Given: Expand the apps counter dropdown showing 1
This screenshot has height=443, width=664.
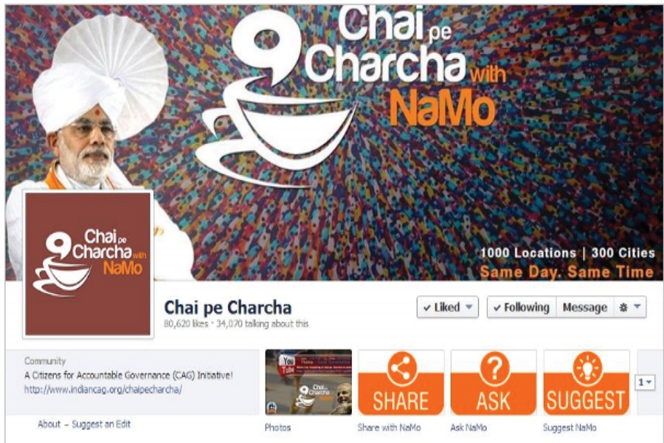Looking at the screenshot, I should coord(646,382).
